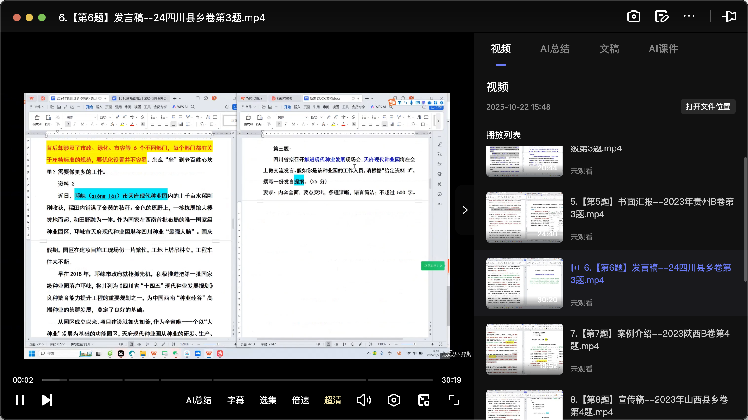Collapse the sidebar with the chevron arrow
The height and width of the screenshot is (420, 748).
click(465, 210)
